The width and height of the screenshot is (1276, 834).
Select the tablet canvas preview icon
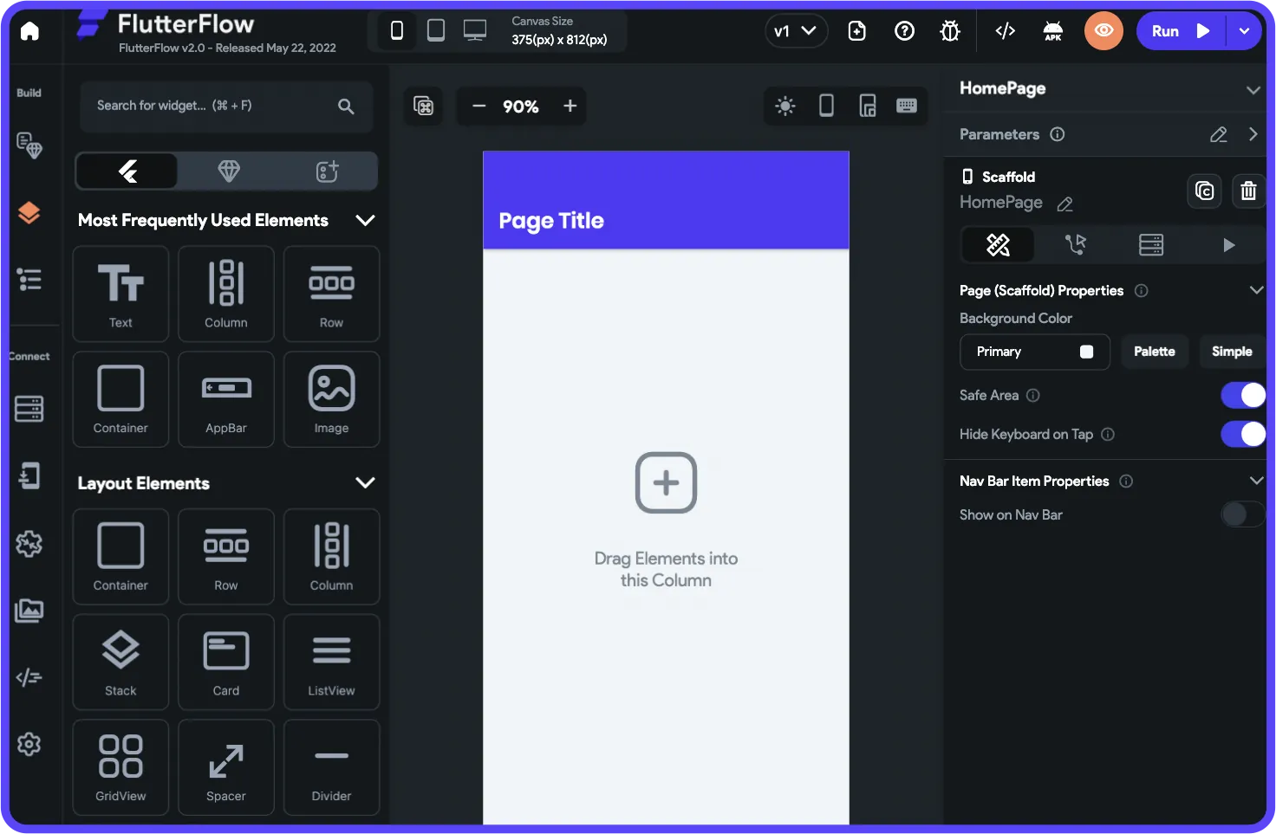click(436, 29)
